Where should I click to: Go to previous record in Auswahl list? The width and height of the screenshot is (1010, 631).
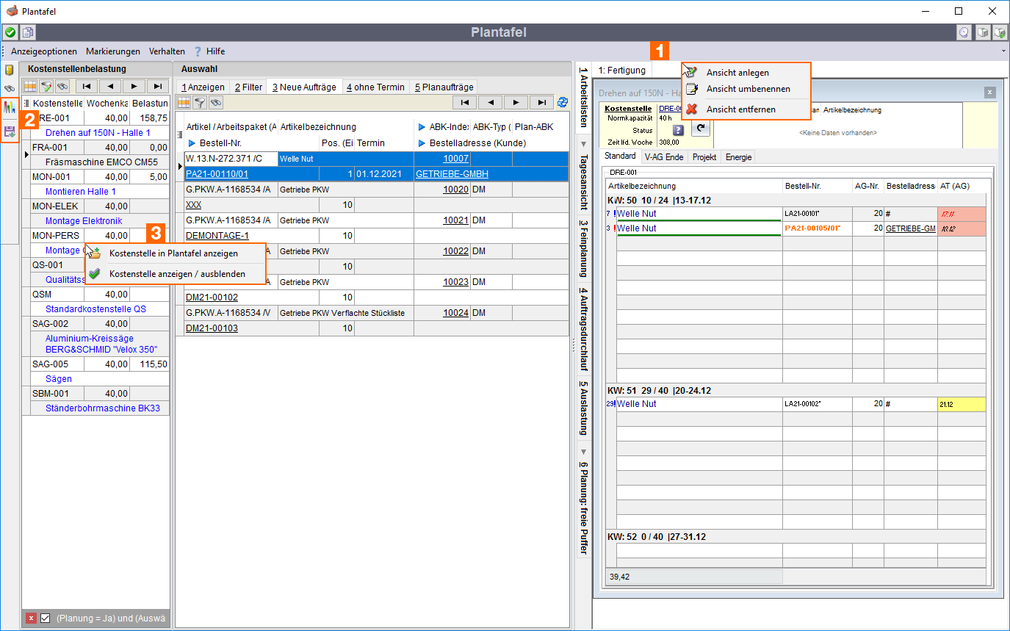point(491,102)
